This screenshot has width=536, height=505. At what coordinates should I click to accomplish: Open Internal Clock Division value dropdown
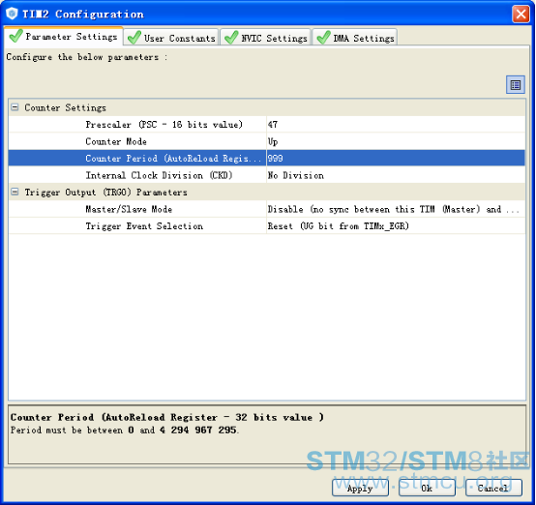pos(396,175)
